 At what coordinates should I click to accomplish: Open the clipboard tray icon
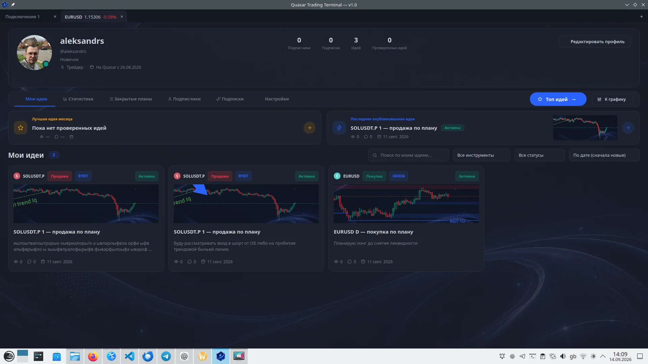point(543,356)
